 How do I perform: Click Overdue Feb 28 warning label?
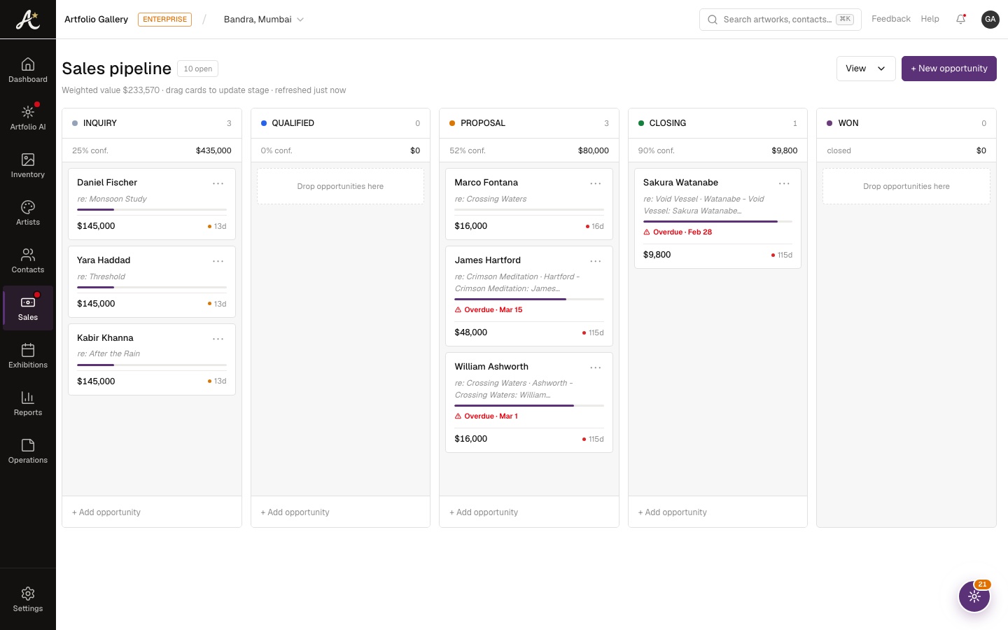click(678, 232)
